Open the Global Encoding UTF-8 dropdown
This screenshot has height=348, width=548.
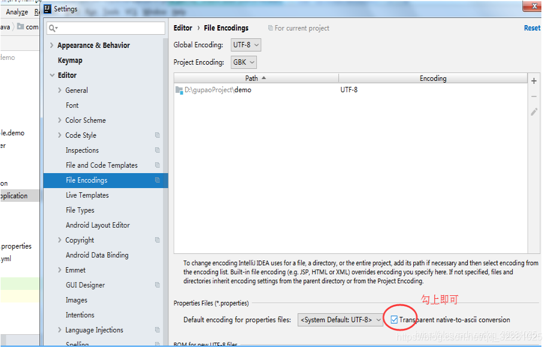coord(246,45)
